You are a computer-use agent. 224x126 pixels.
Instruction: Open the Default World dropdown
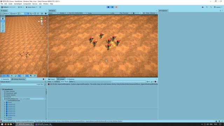coord(6,82)
